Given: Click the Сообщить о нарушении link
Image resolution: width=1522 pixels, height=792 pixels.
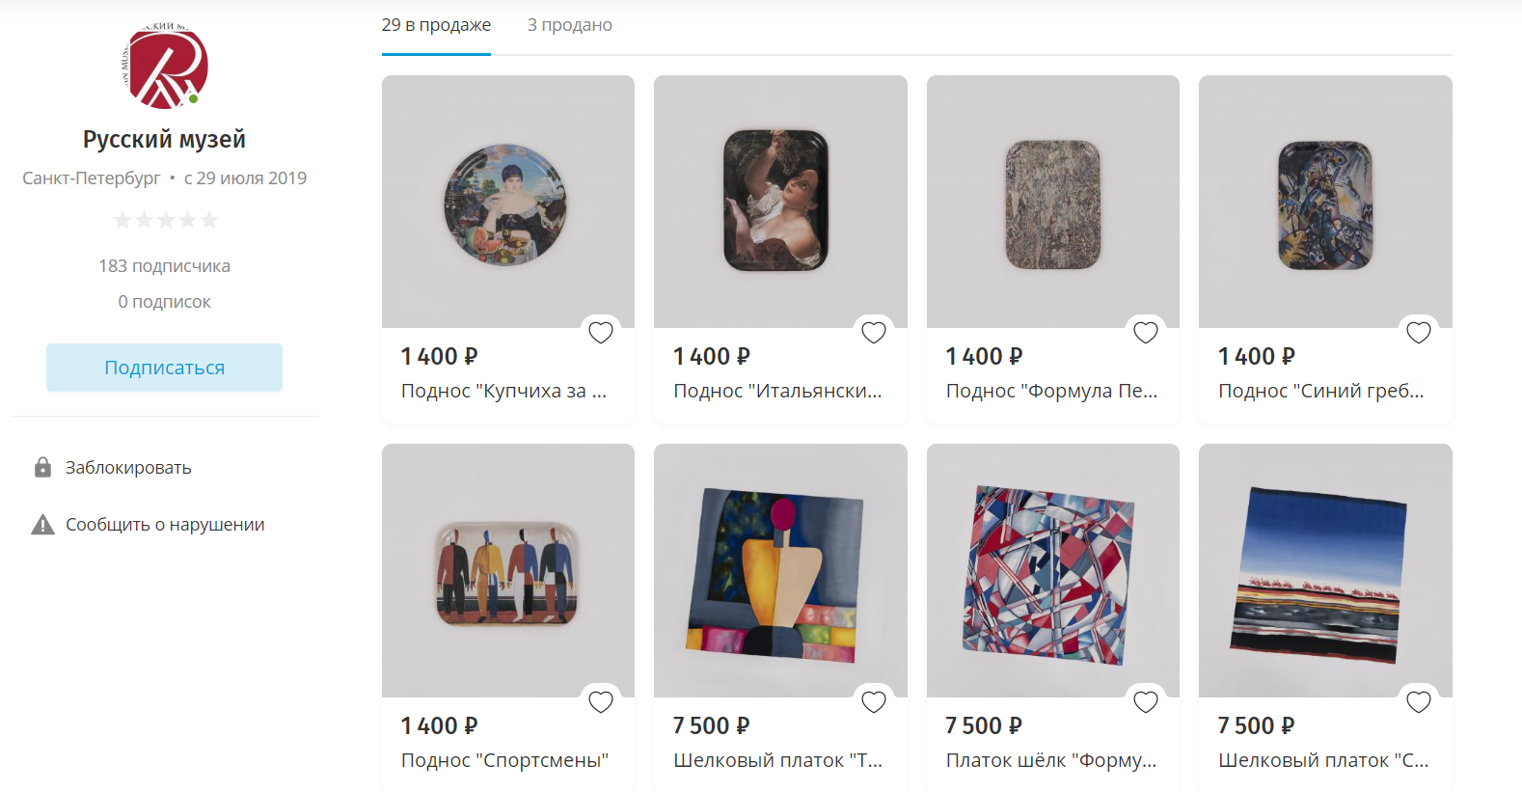Looking at the screenshot, I should point(165,525).
